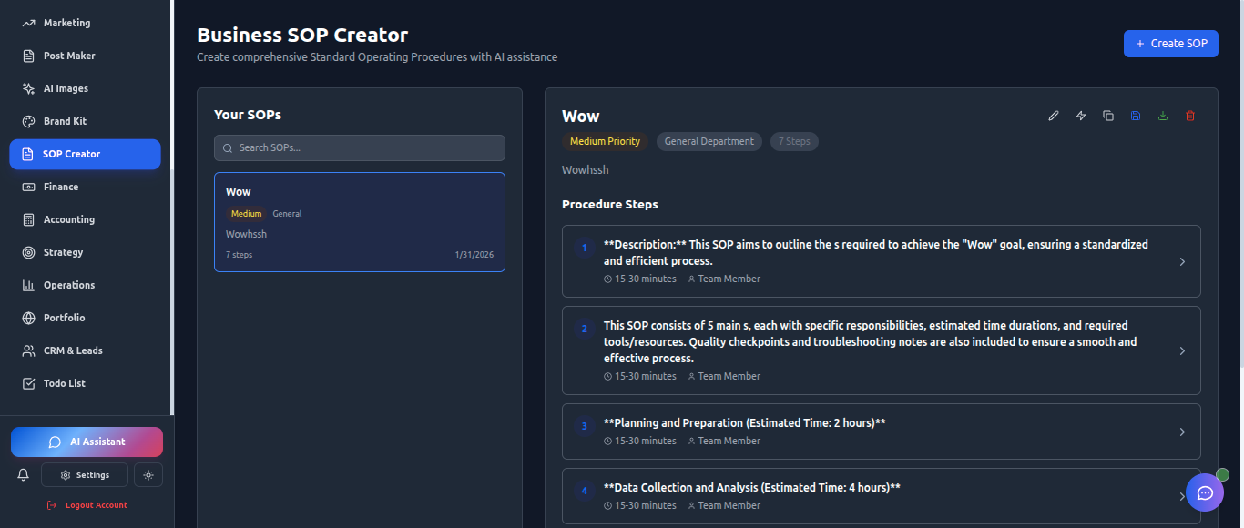Delete the Wow SOP with trash icon
Viewport: 1244px width, 528px height.
[1189, 116]
